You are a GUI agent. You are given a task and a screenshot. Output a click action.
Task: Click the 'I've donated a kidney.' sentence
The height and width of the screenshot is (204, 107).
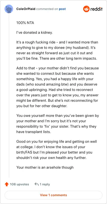pos(35,33)
